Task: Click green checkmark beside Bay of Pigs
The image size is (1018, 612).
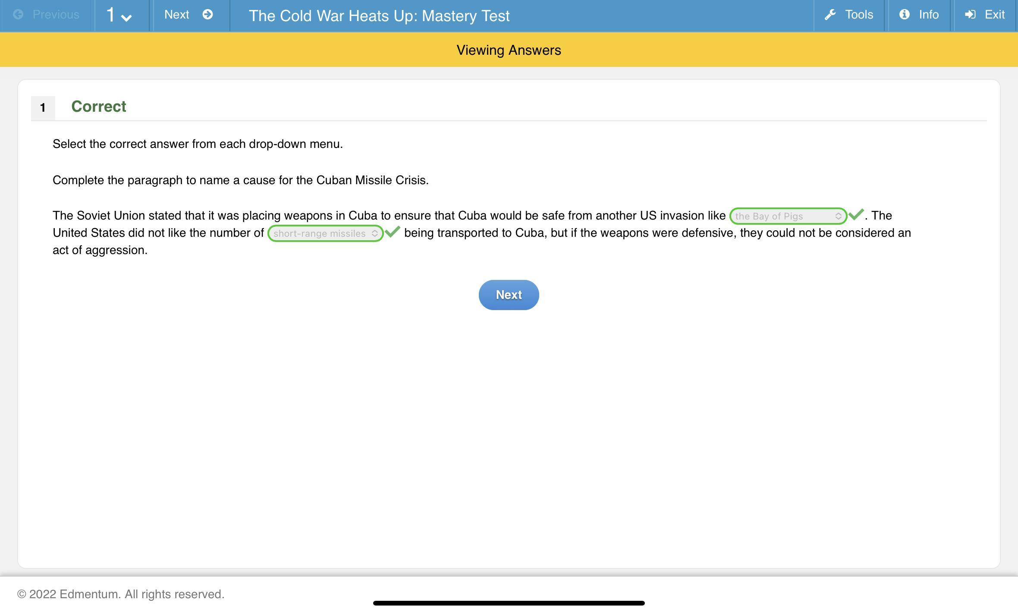Action: click(x=856, y=214)
